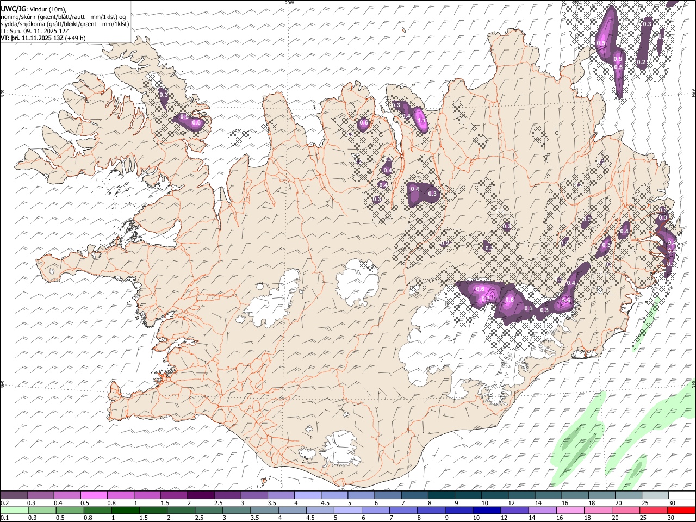Click the snow scale swatch between 0.3 and 0.4
This screenshot has height=522, width=696.
(41, 495)
